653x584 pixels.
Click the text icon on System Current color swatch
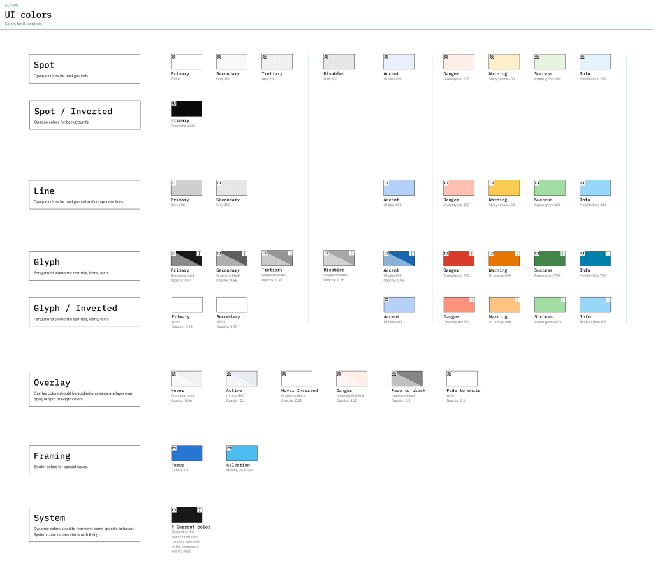point(200,510)
